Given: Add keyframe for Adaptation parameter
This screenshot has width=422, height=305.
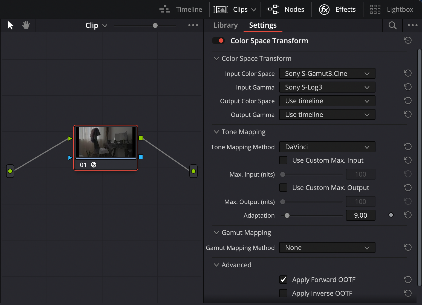Looking at the screenshot, I should 391,215.
